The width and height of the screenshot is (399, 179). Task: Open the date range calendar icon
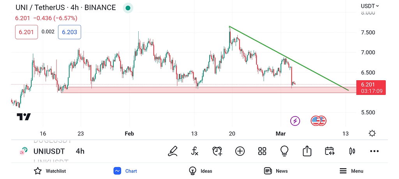point(330,151)
